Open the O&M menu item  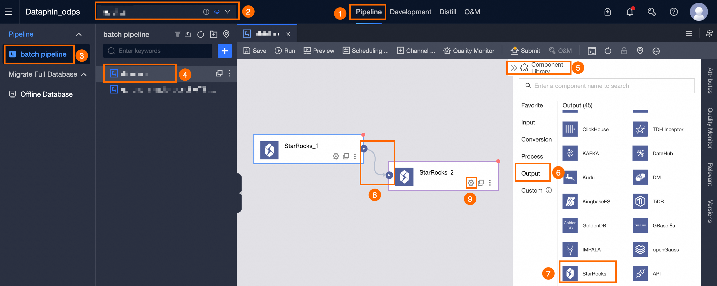(x=472, y=12)
